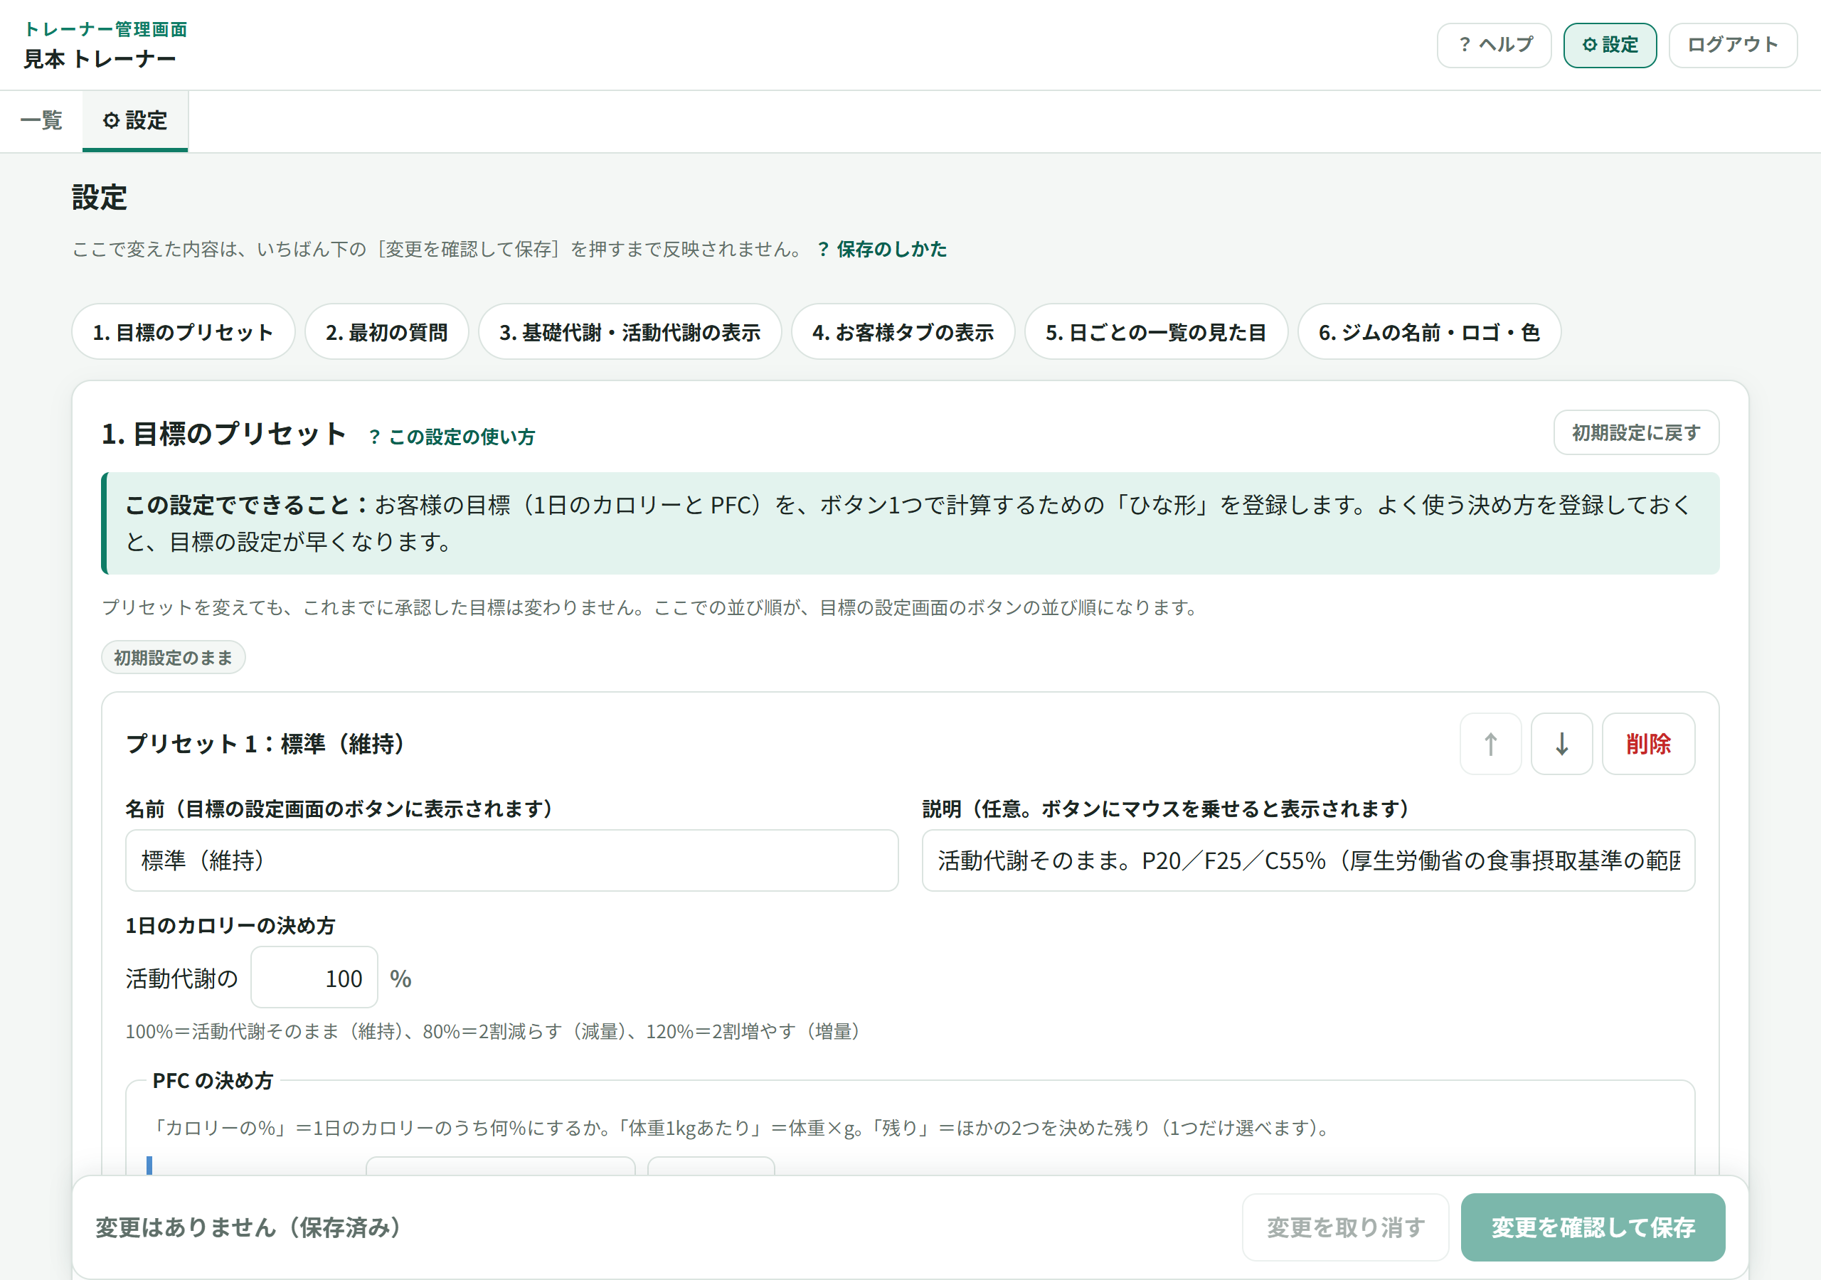
Task: Click 変更を確認して保存 button
Action: pyautogui.click(x=1593, y=1227)
